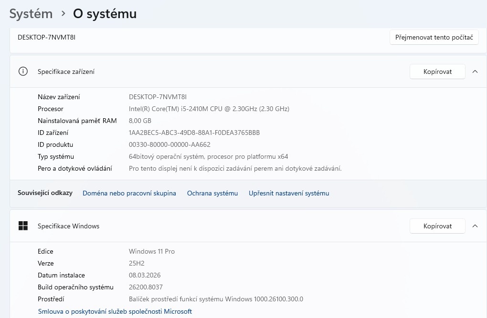Click the info icon next to Specifikace zařízení
The image size is (487, 318).
tap(22, 72)
